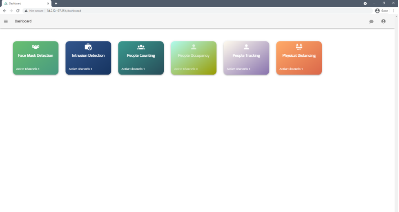Click Active Channels 1 under Intrusion Detection

[80, 69]
